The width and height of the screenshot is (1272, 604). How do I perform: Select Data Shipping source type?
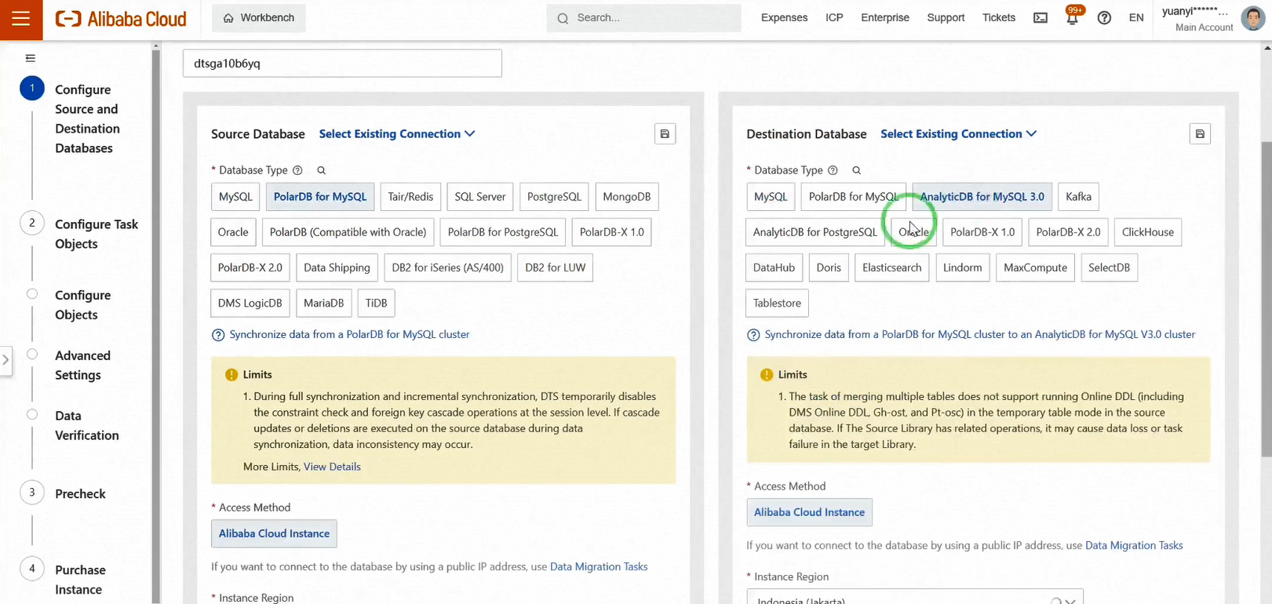point(337,267)
